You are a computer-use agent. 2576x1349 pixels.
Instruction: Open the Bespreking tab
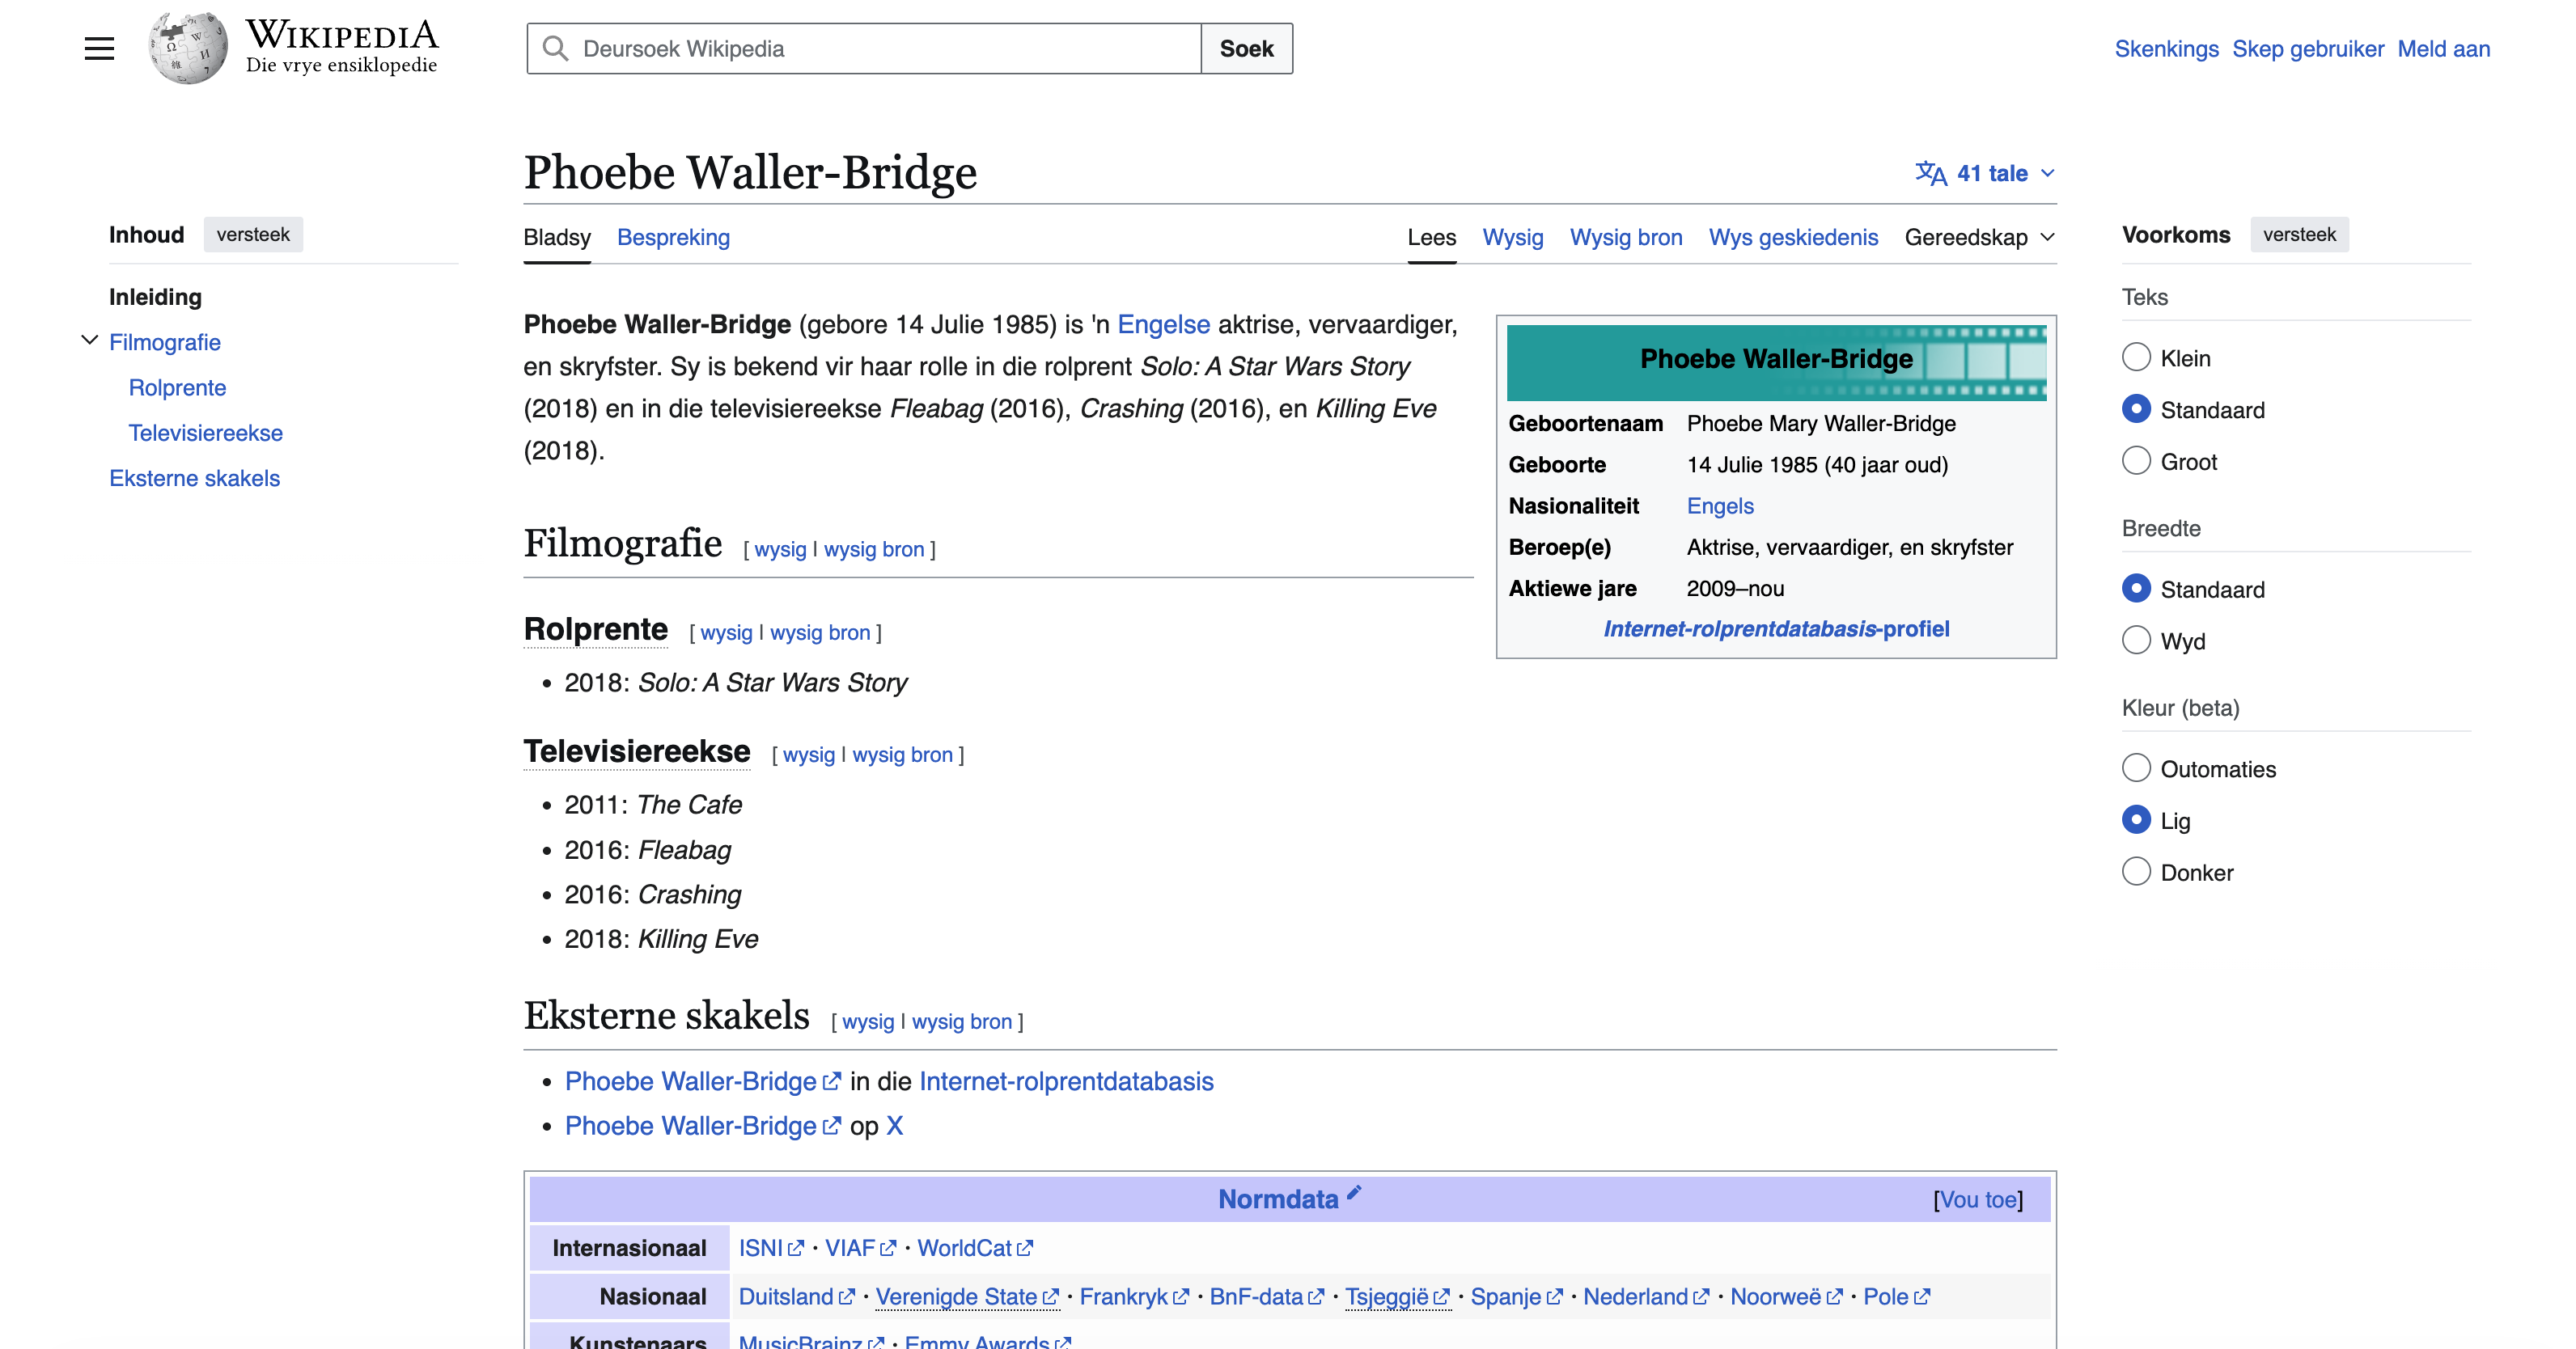pos(673,237)
